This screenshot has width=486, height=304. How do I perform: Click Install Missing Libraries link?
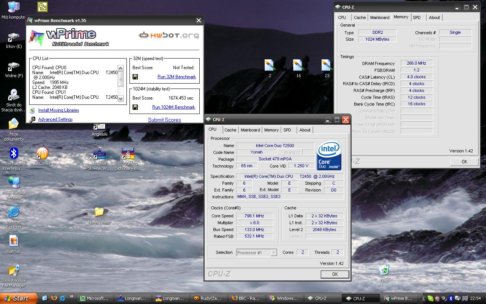(58, 110)
